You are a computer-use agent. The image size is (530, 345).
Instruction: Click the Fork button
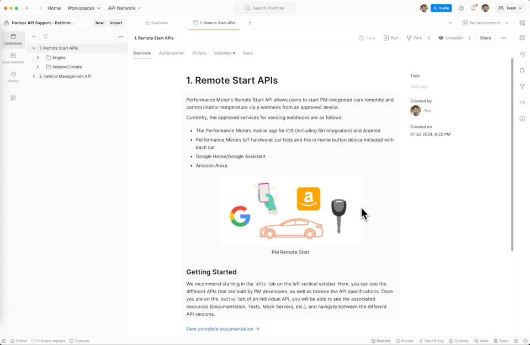(414, 38)
